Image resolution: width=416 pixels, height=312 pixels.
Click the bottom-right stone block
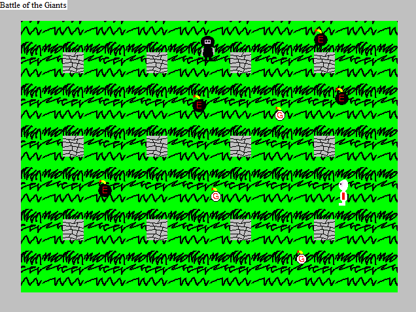tap(324, 230)
